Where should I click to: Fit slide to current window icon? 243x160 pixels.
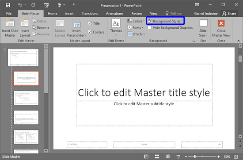click(236, 156)
